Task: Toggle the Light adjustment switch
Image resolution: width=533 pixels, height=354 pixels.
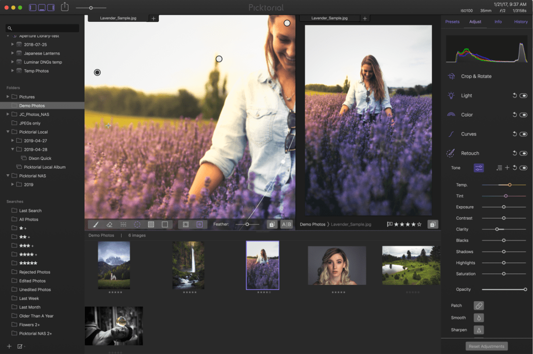Action: tap(523, 96)
